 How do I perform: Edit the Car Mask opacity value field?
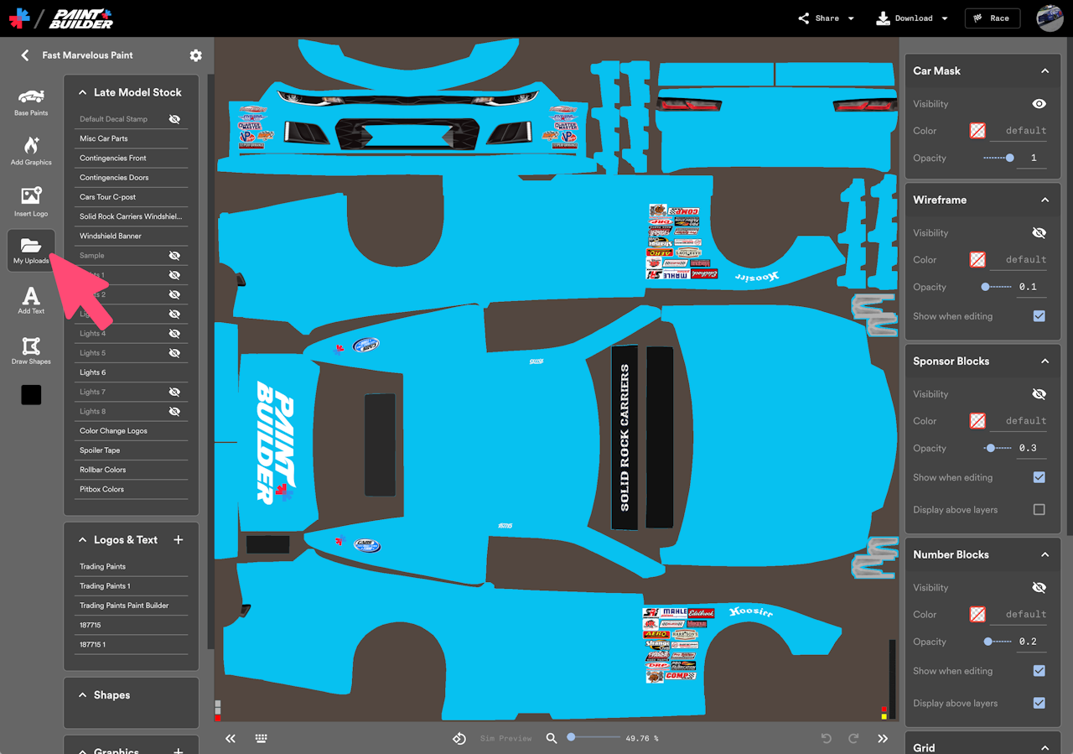[1033, 159]
